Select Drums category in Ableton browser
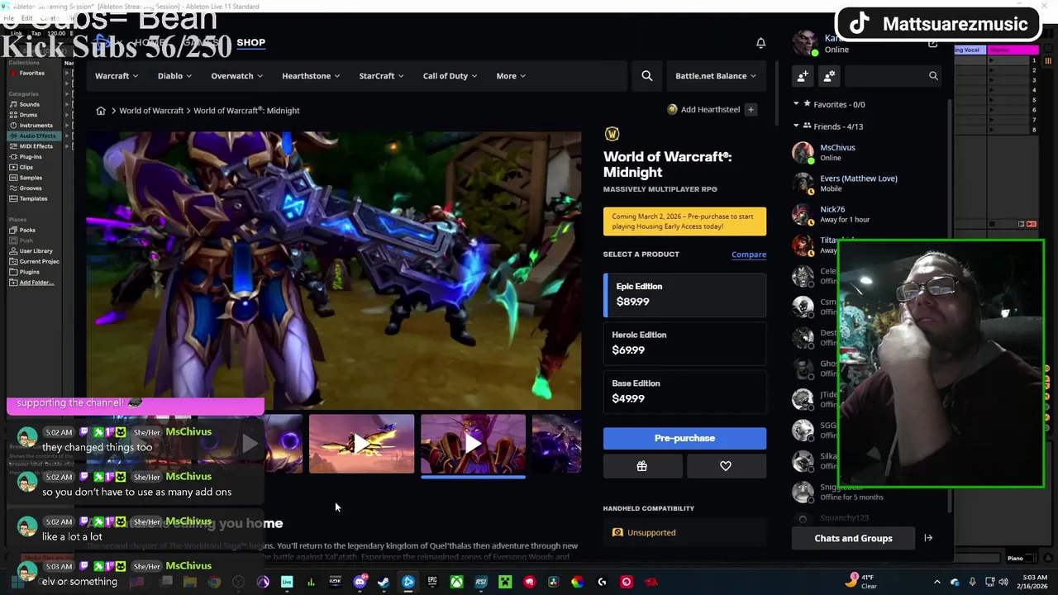 pyautogui.click(x=28, y=115)
